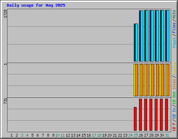Click green day 24 on the x-axis
Viewport: 178px width, 139px height.
[130, 135]
